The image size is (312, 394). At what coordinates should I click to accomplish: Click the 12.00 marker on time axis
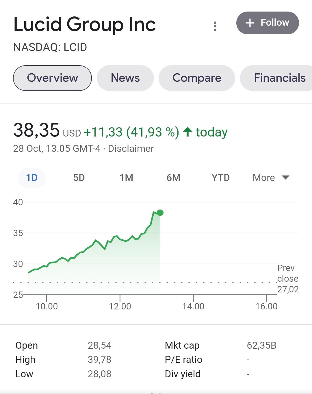(x=120, y=306)
